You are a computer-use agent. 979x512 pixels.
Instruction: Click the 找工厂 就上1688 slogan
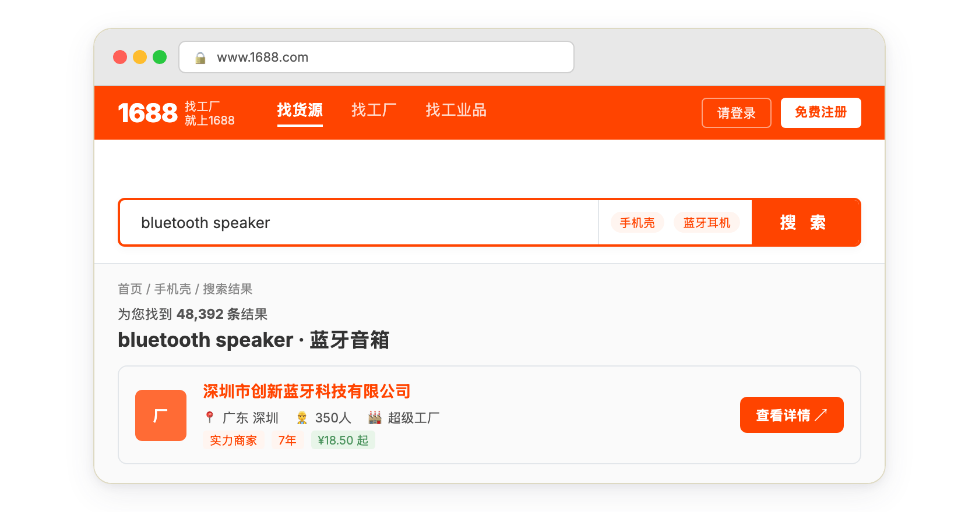[210, 113]
